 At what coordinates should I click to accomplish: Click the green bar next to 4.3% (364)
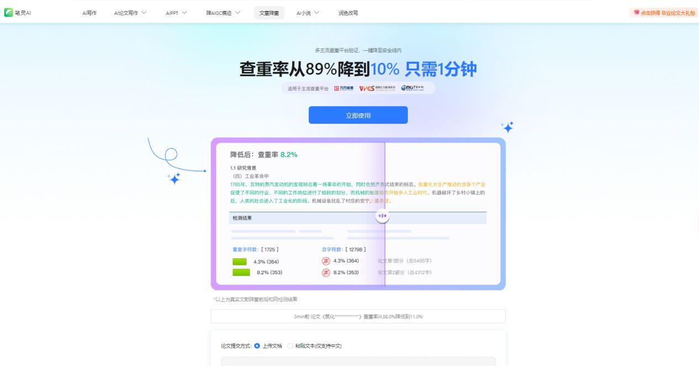pos(240,262)
